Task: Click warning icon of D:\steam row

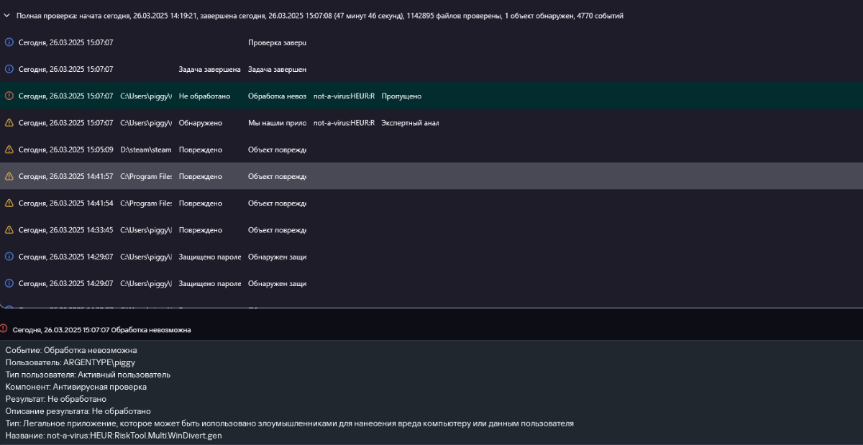Action: [x=9, y=150]
